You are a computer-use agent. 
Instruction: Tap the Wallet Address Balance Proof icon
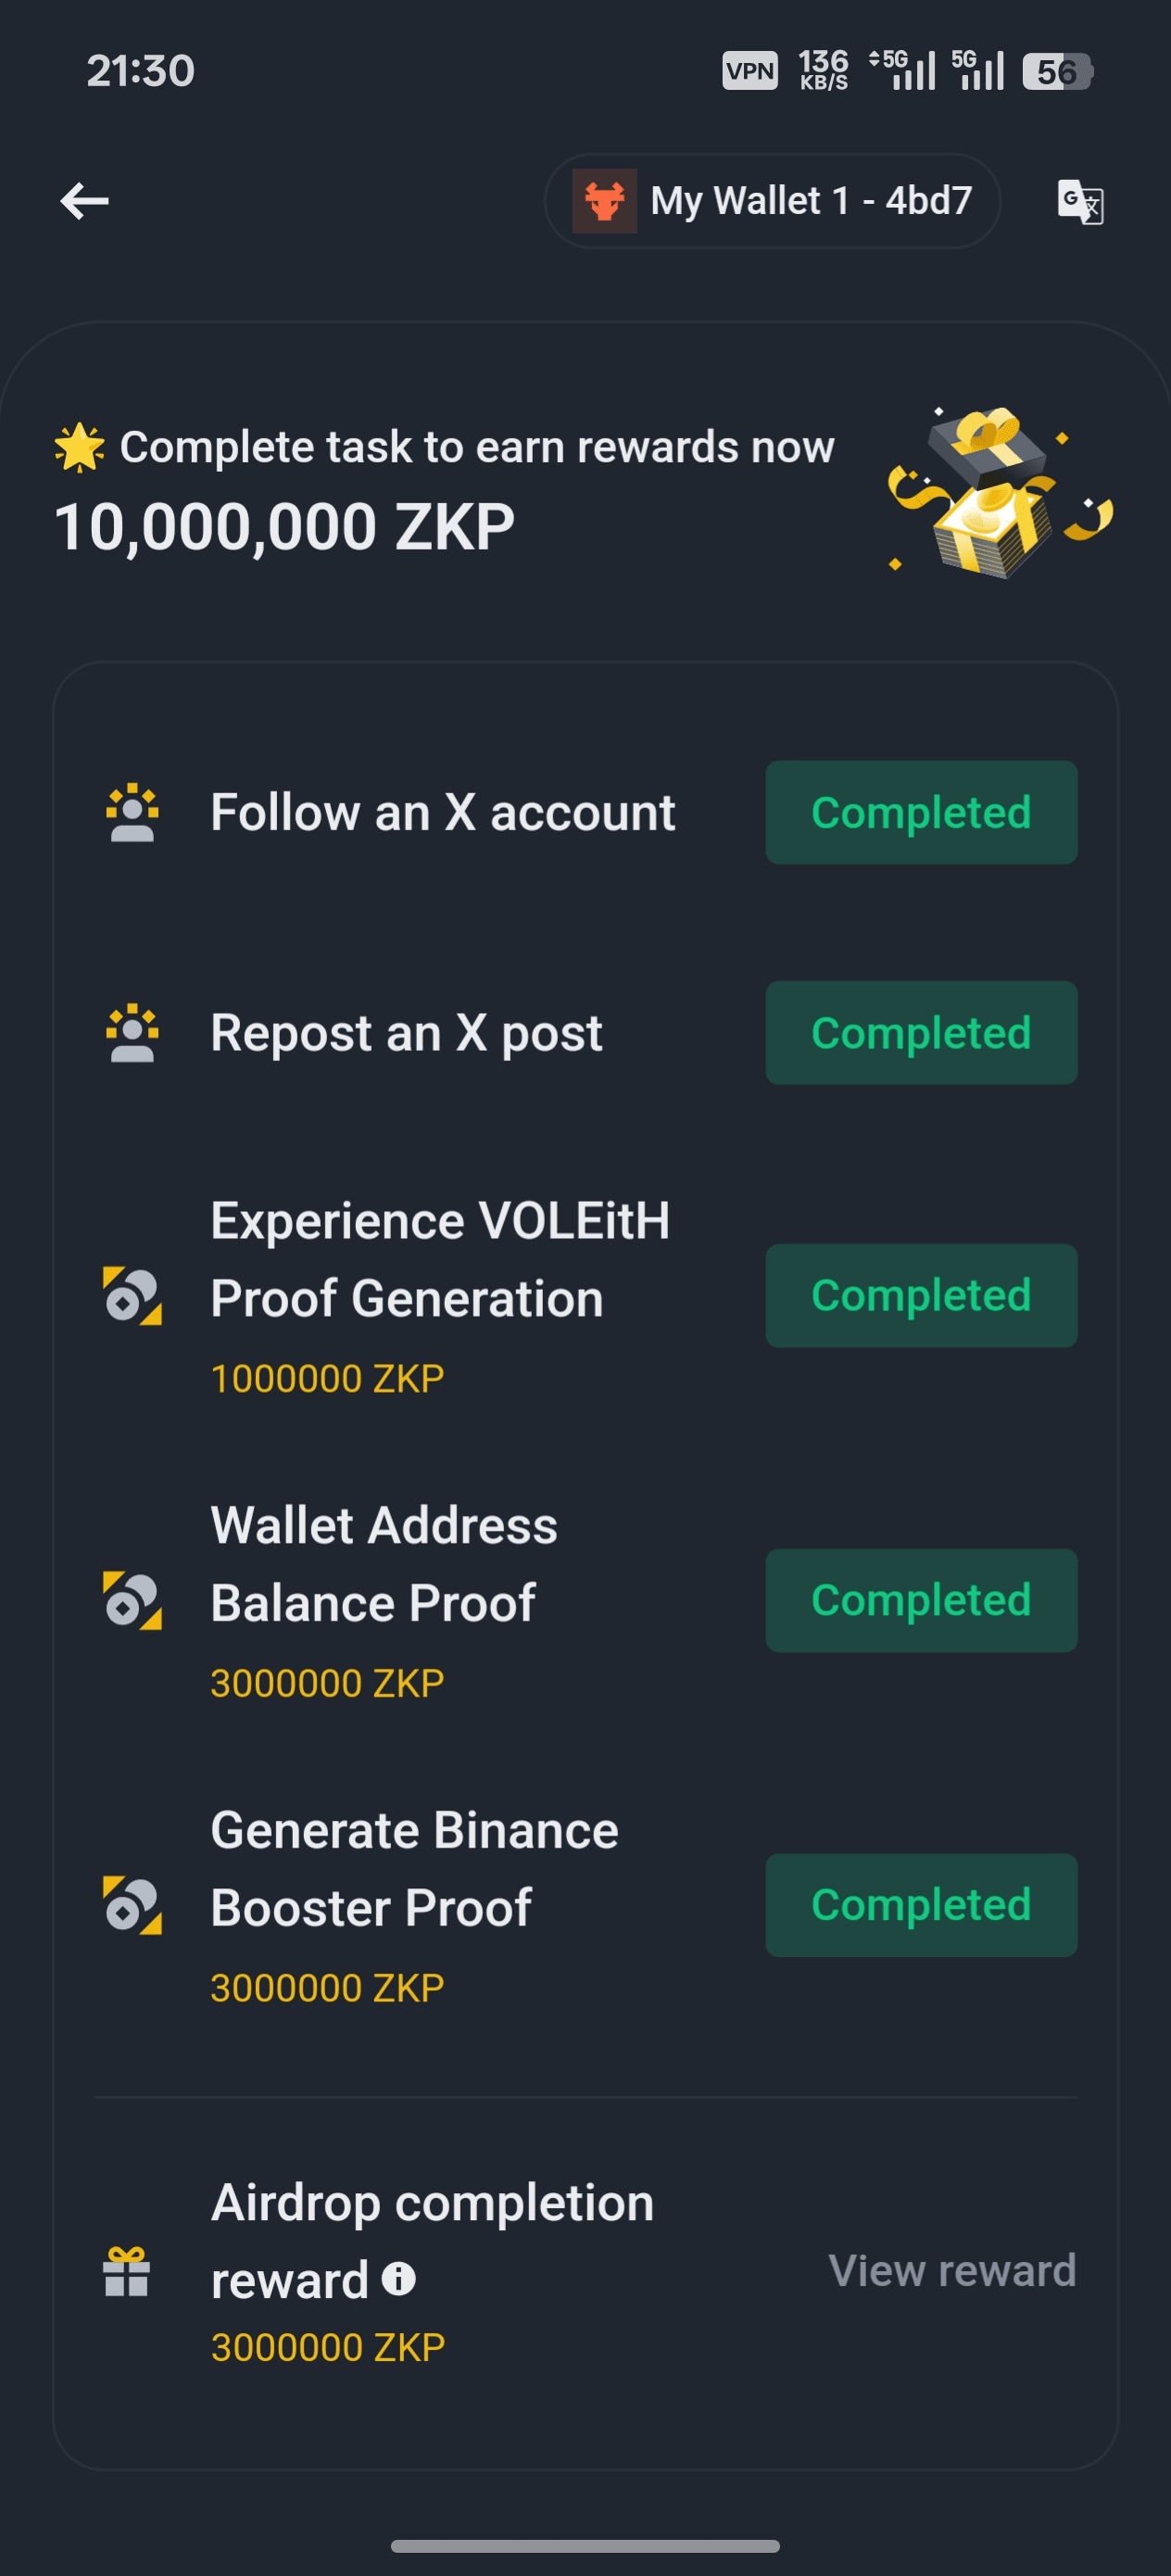click(132, 1600)
